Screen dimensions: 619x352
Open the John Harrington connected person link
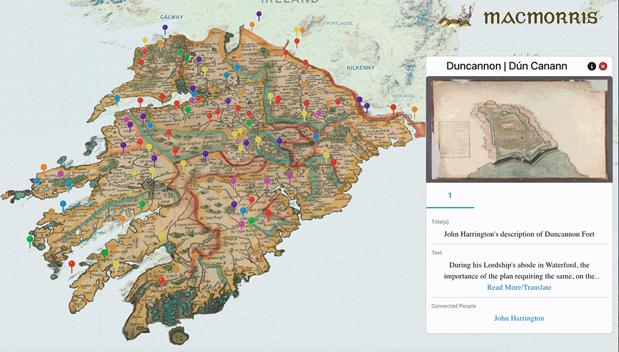[x=519, y=318]
